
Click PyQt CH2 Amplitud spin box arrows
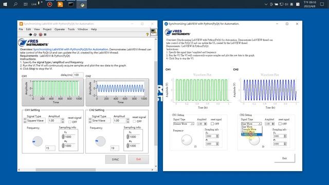273,124
